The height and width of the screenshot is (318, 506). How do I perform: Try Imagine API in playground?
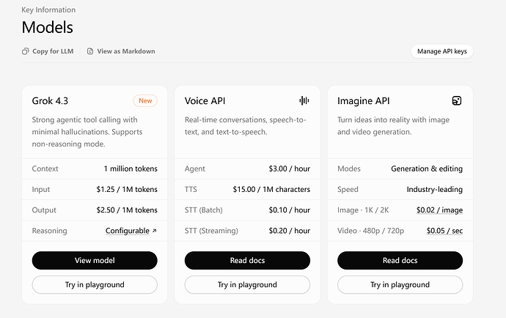(400, 285)
